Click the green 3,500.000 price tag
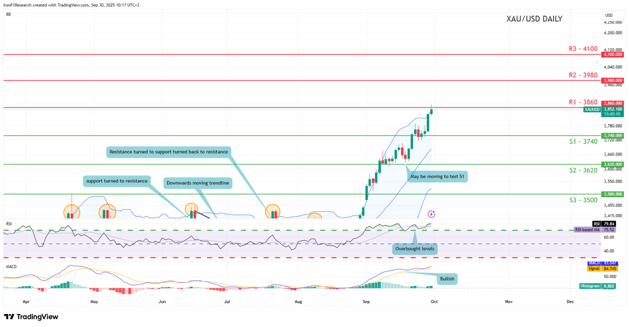 612,194
